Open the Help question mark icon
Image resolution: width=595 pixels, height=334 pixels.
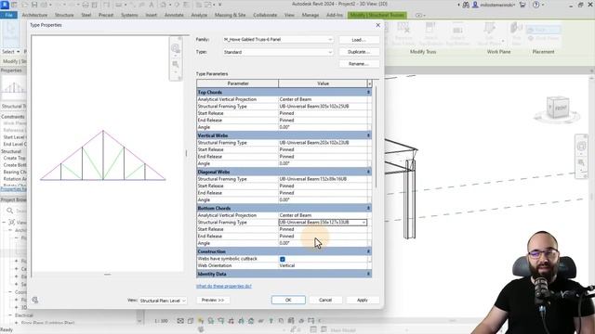(535, 5)
